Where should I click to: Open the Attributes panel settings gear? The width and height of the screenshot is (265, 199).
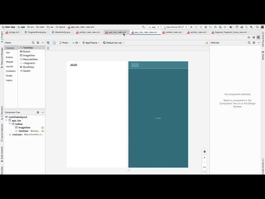pos(254,43)
